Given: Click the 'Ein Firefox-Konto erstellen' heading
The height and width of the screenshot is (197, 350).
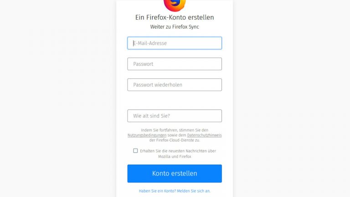Looking at the screenshot, I should click(175, 17).
